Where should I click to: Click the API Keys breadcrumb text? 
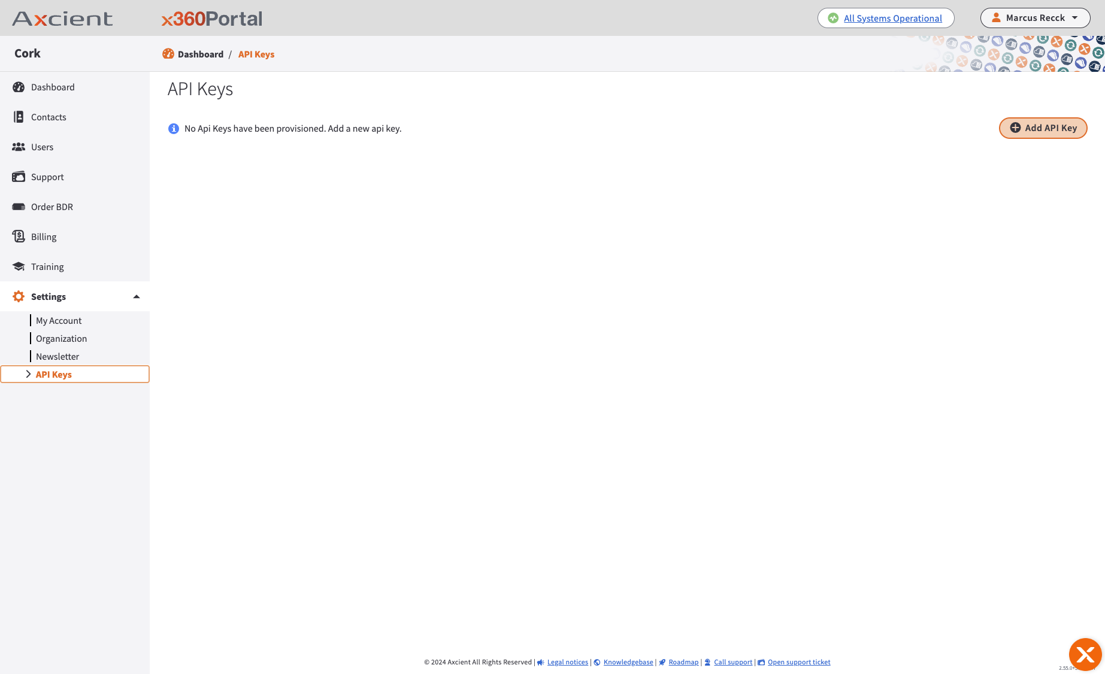[256, 54]
